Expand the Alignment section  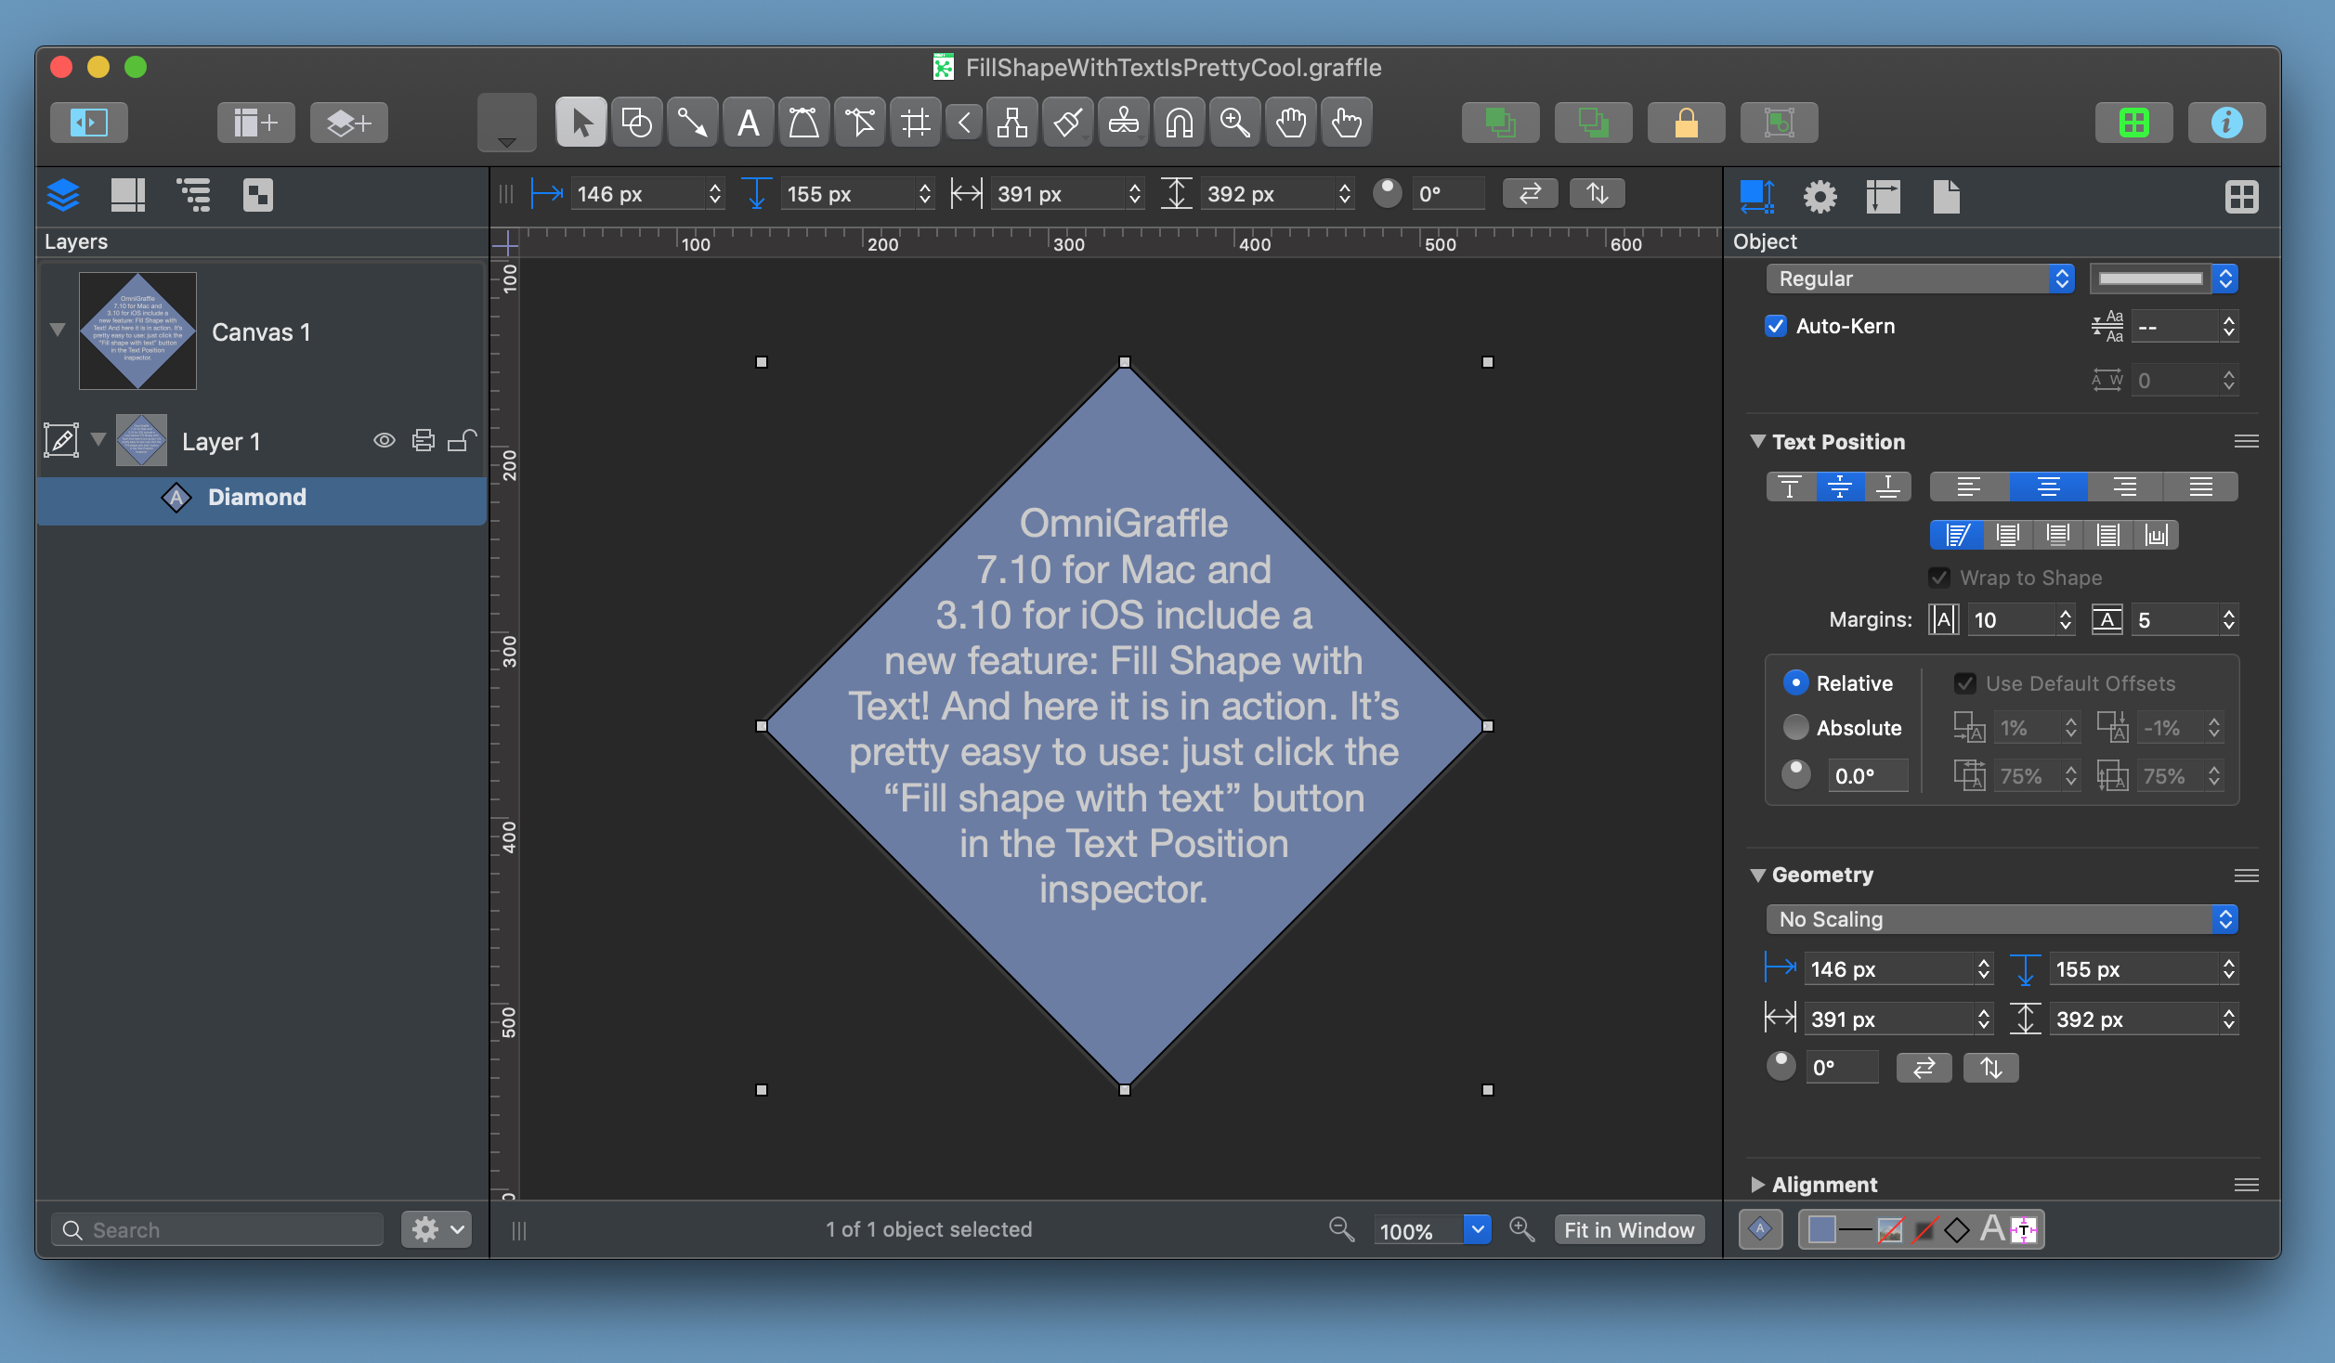(1758, 1185)
